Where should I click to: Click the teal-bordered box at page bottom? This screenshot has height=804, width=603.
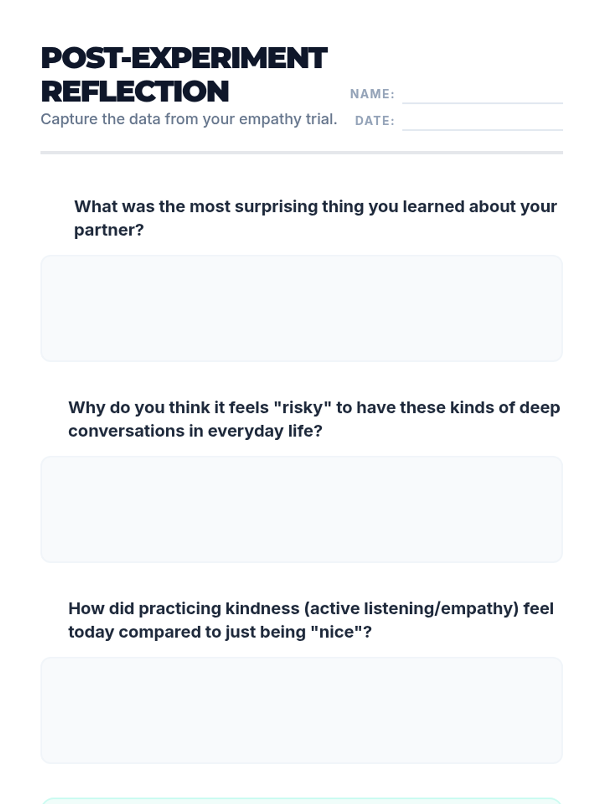click(301, 800)
